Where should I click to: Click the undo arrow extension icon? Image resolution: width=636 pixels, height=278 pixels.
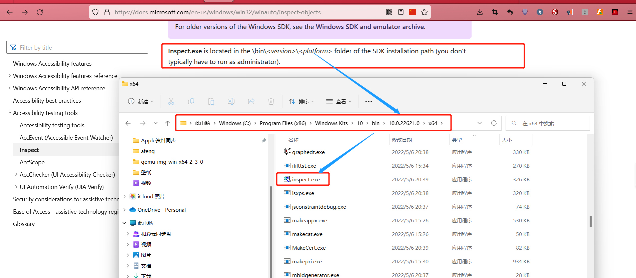(510, 12)
